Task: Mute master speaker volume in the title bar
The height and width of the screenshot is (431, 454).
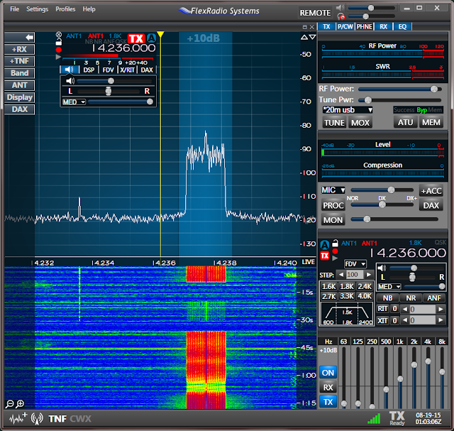Action: coord(340,8)
